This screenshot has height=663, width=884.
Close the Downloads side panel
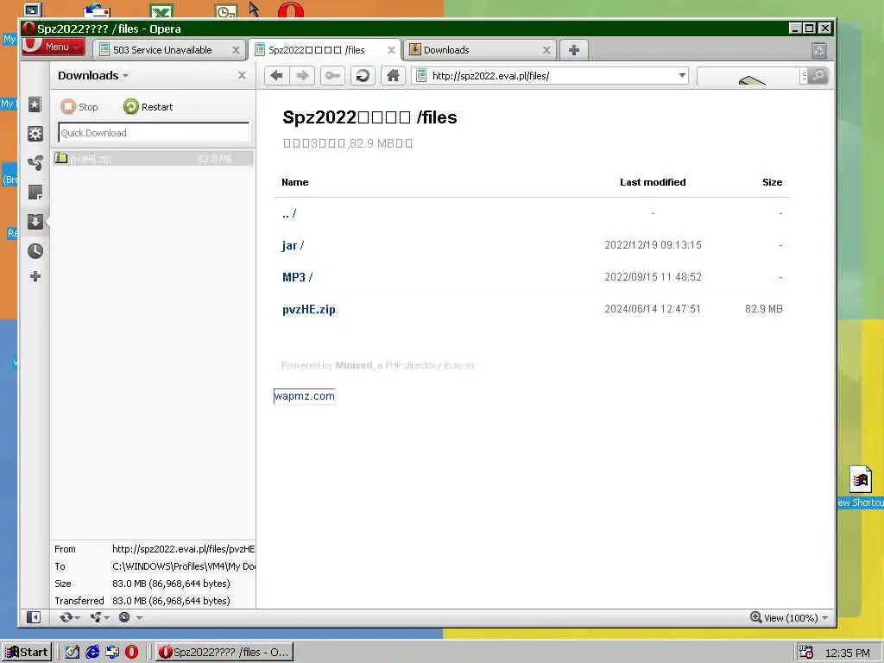[243, 76]
